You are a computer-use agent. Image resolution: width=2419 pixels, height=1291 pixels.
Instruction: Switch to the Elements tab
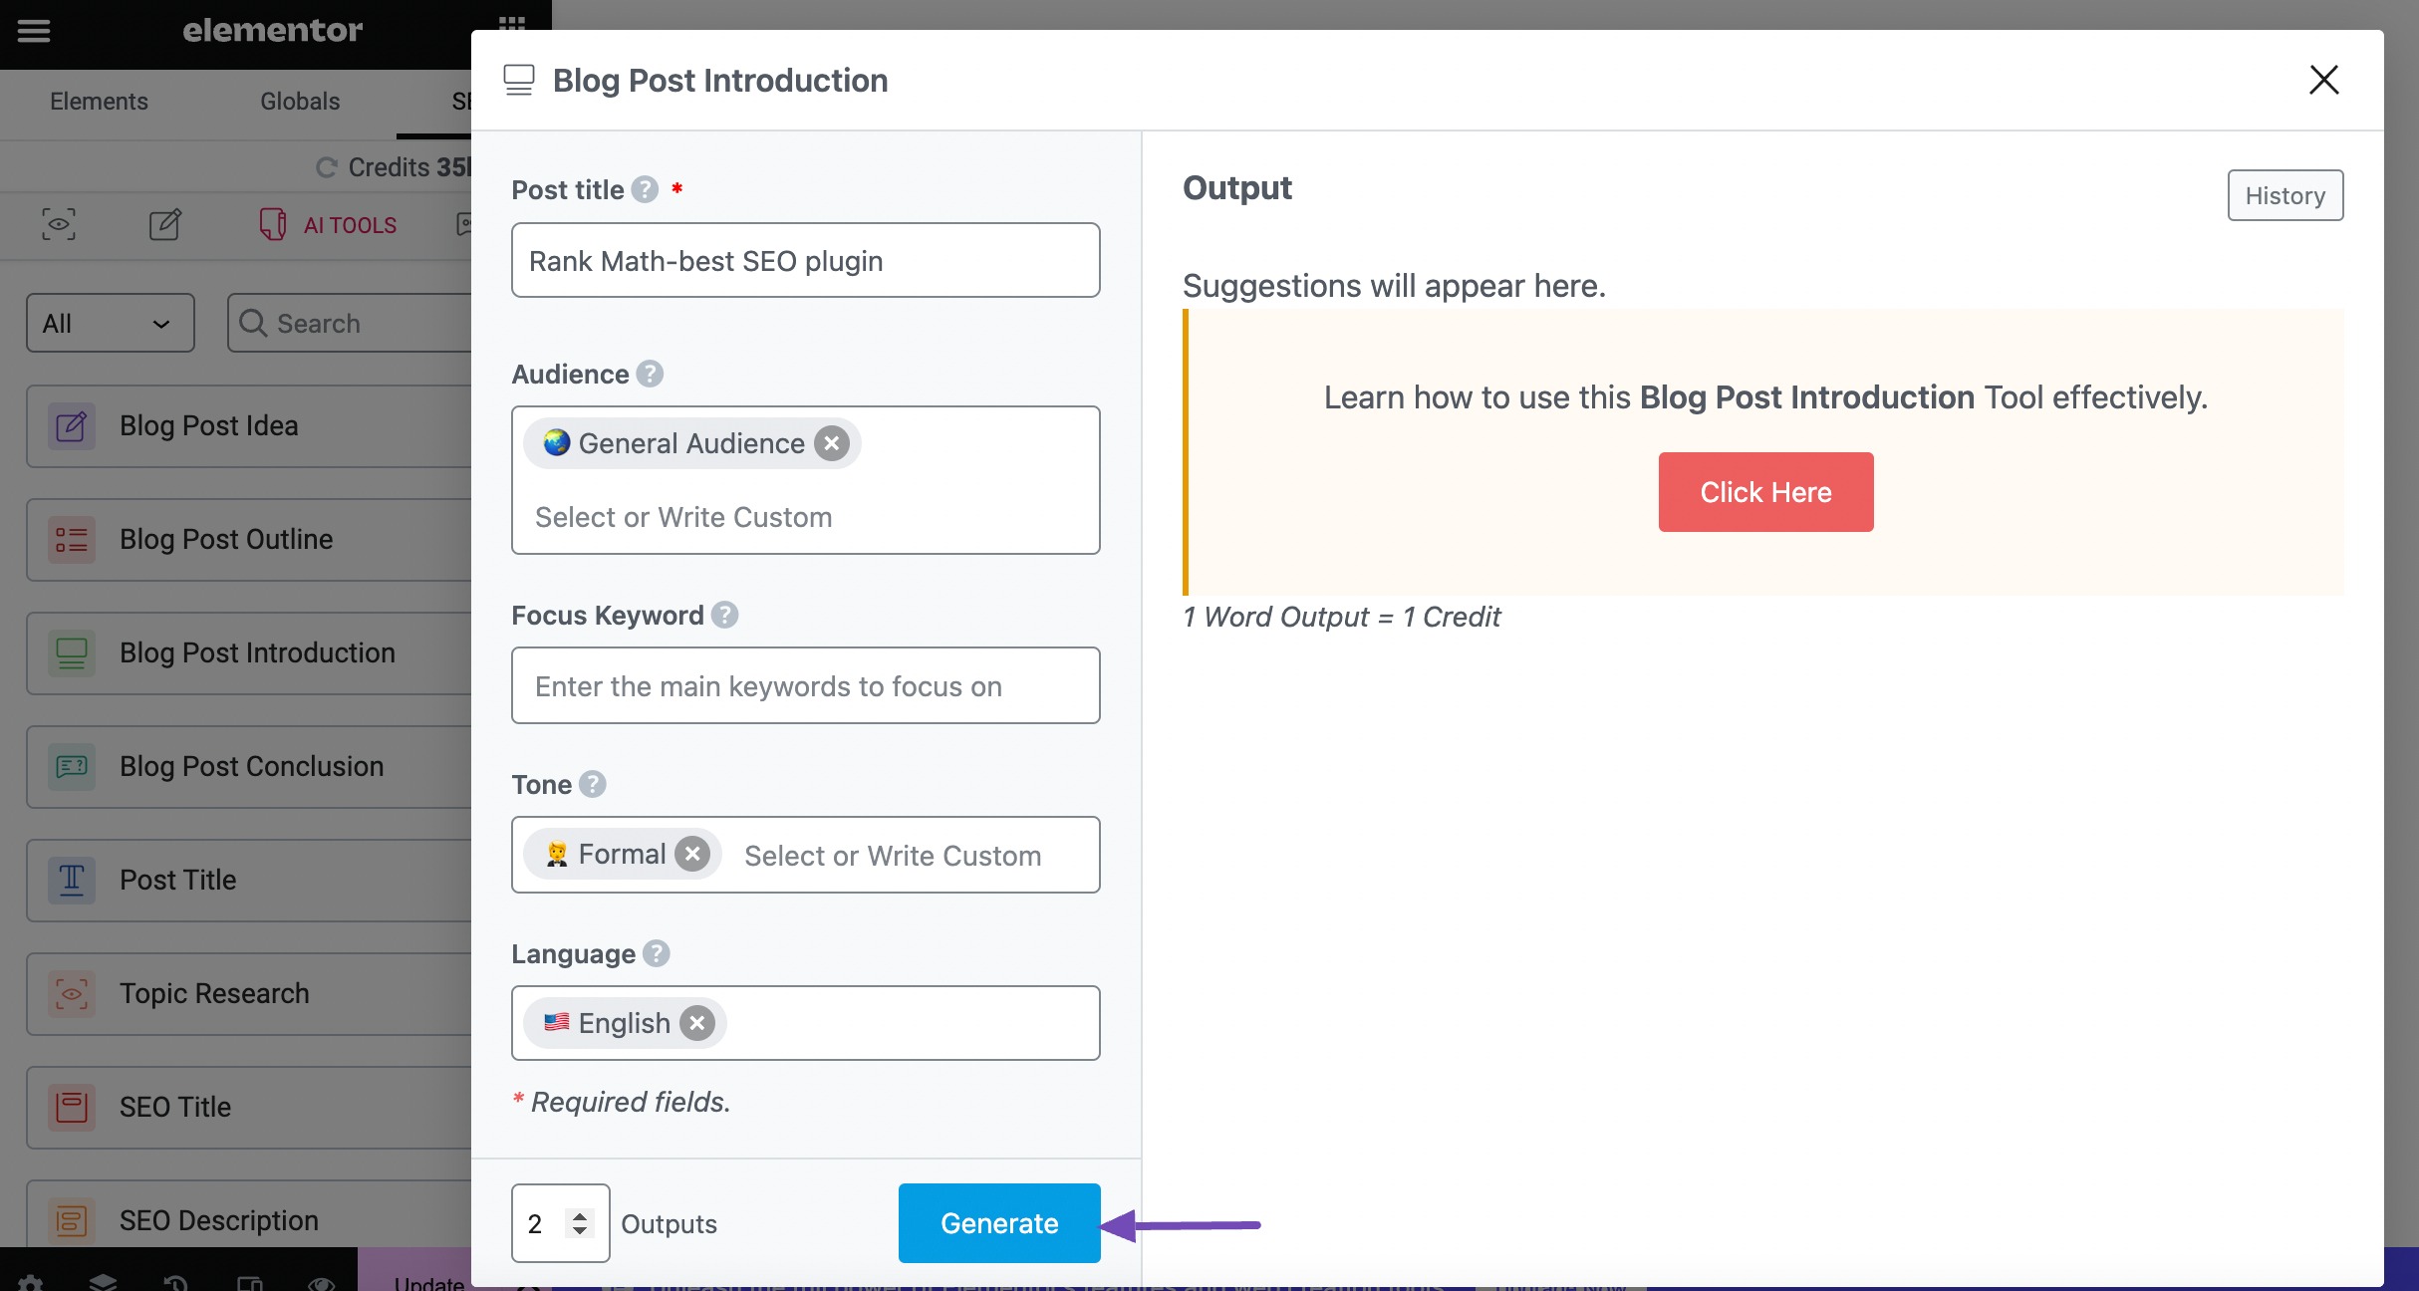point(99,102)
